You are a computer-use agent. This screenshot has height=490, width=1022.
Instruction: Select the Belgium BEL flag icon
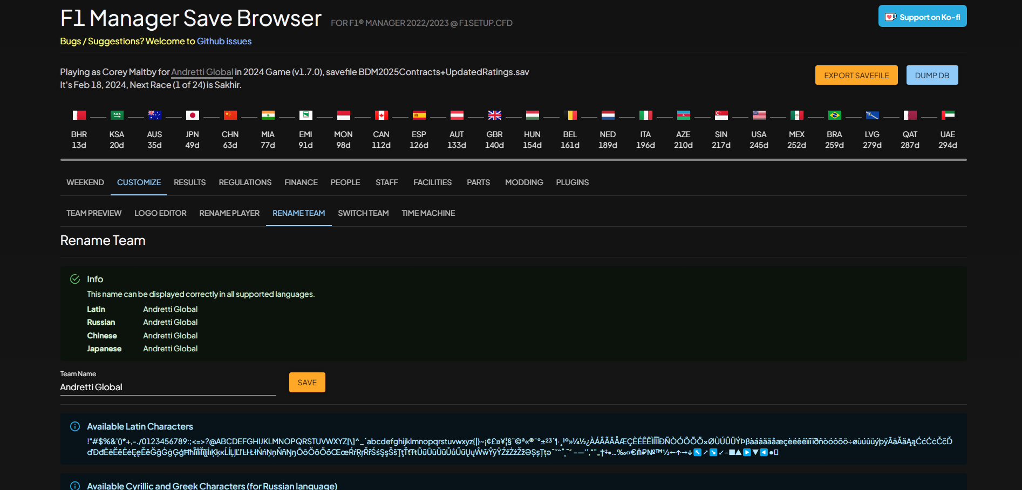tap(570, 115)
